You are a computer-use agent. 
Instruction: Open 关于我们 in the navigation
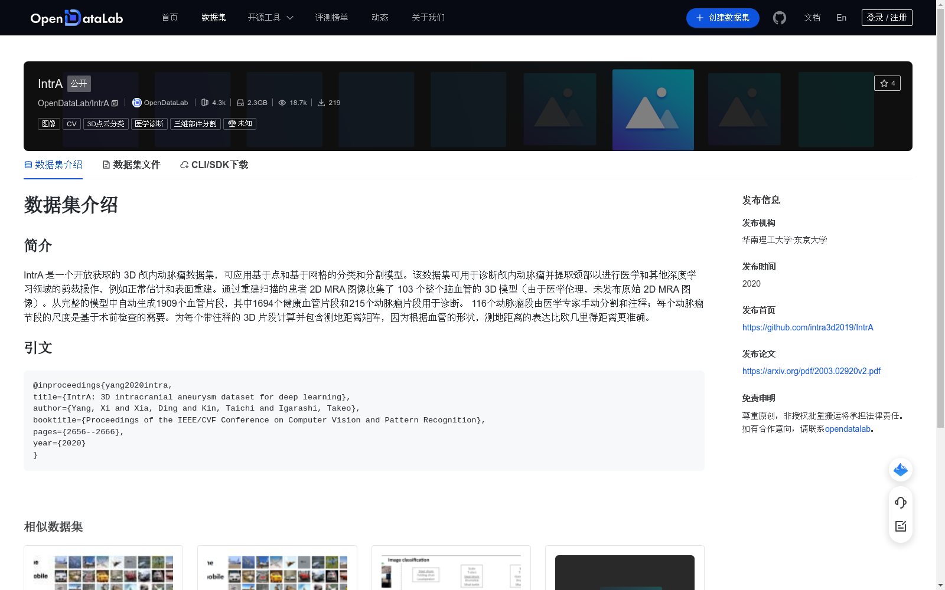[428, 18]
